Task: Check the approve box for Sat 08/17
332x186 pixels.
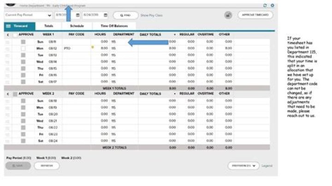Action: click(x=23, y=82)
